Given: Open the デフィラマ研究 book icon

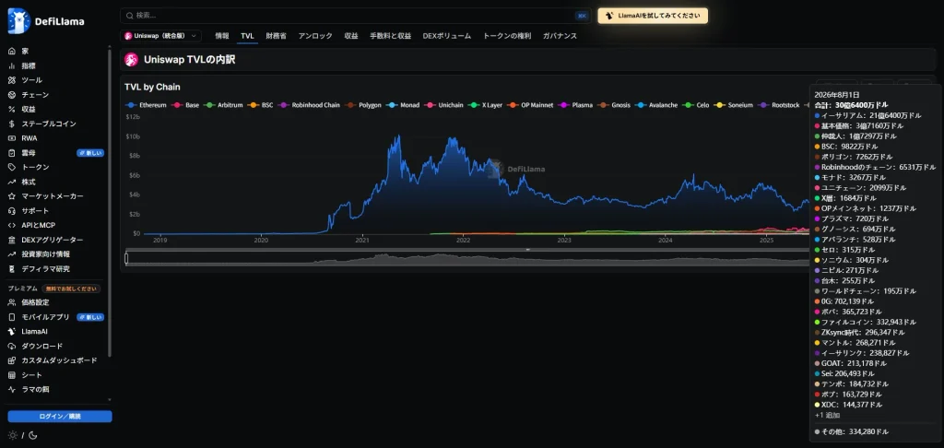Looking at the screenshot, I should tap(11, 268).
